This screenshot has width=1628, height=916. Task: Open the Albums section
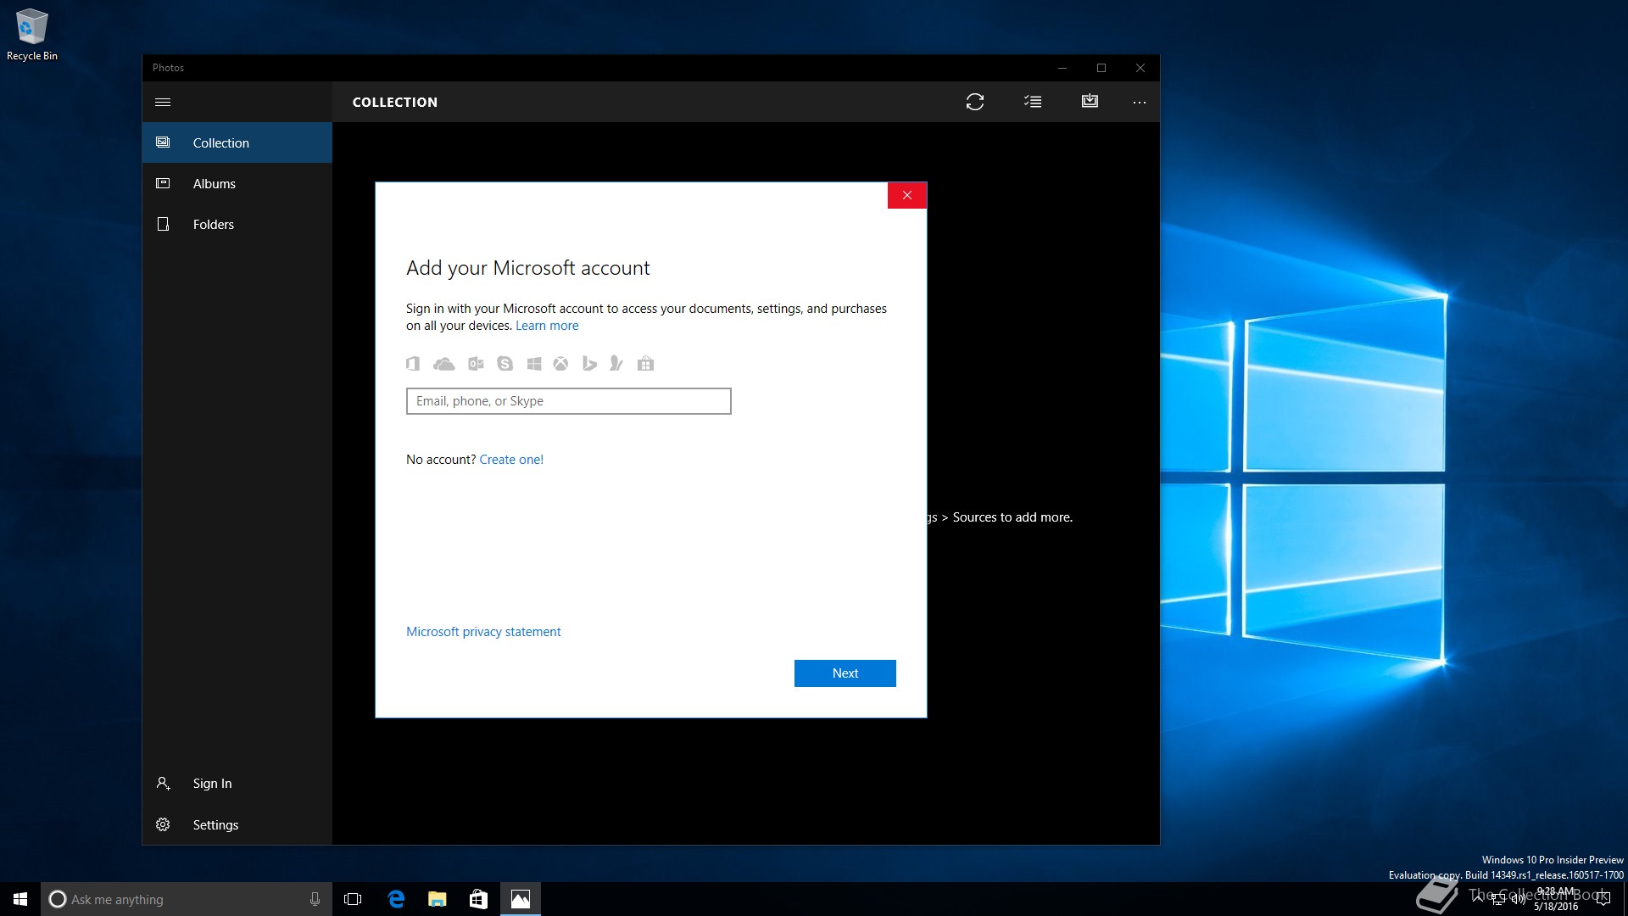tap(214, 184)
